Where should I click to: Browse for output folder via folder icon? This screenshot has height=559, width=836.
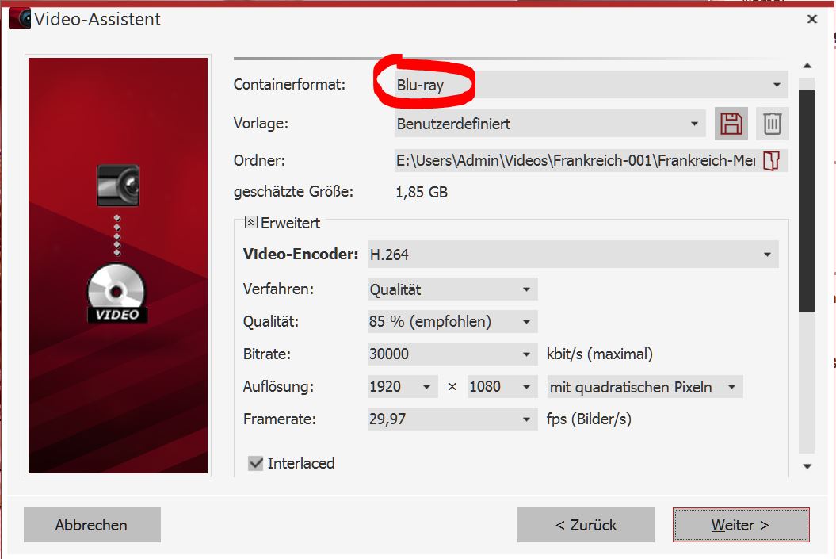coord(772,160)
